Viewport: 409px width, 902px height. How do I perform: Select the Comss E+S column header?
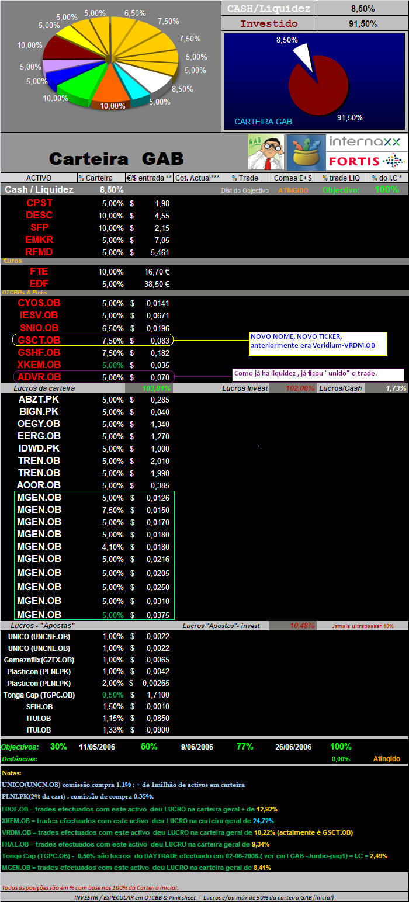(x=293, y=178)
